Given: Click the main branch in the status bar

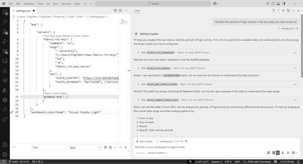Looking at the screenshot, I should [14, 162].
